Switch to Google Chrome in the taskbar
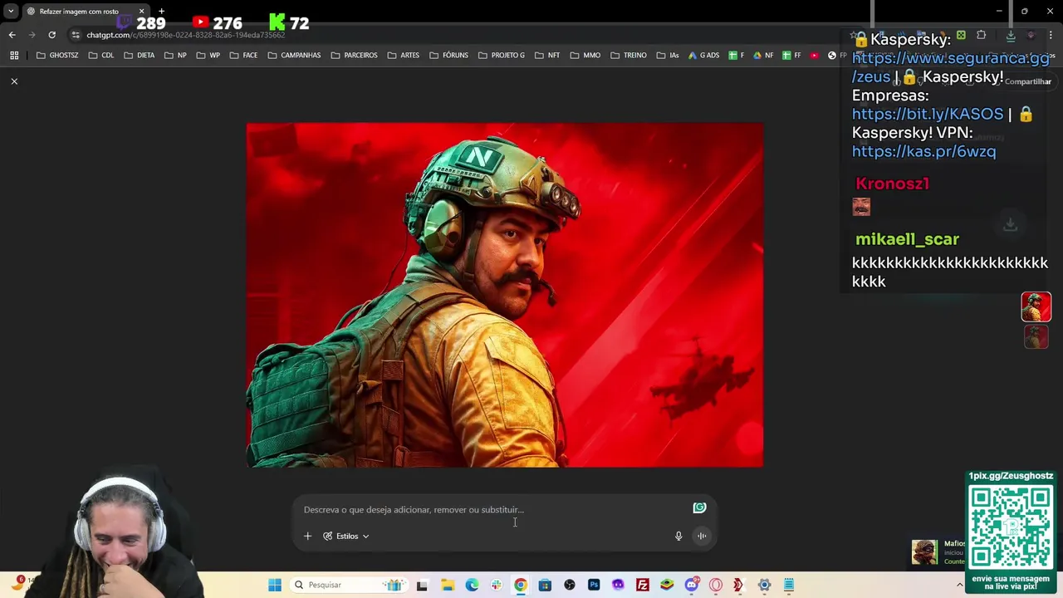This screenshot has height=598, width=1063. click(521, 586)
